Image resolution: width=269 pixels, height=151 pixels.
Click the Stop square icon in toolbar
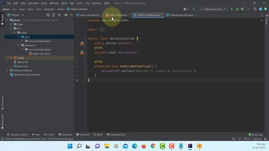(248, 9)
